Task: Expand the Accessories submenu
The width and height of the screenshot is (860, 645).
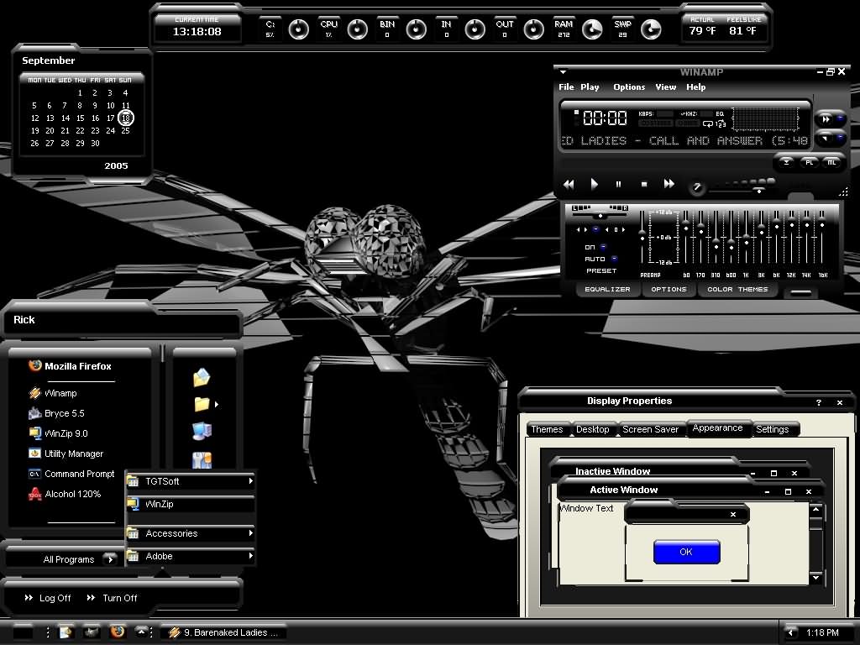Action: [x=191, y=533]
